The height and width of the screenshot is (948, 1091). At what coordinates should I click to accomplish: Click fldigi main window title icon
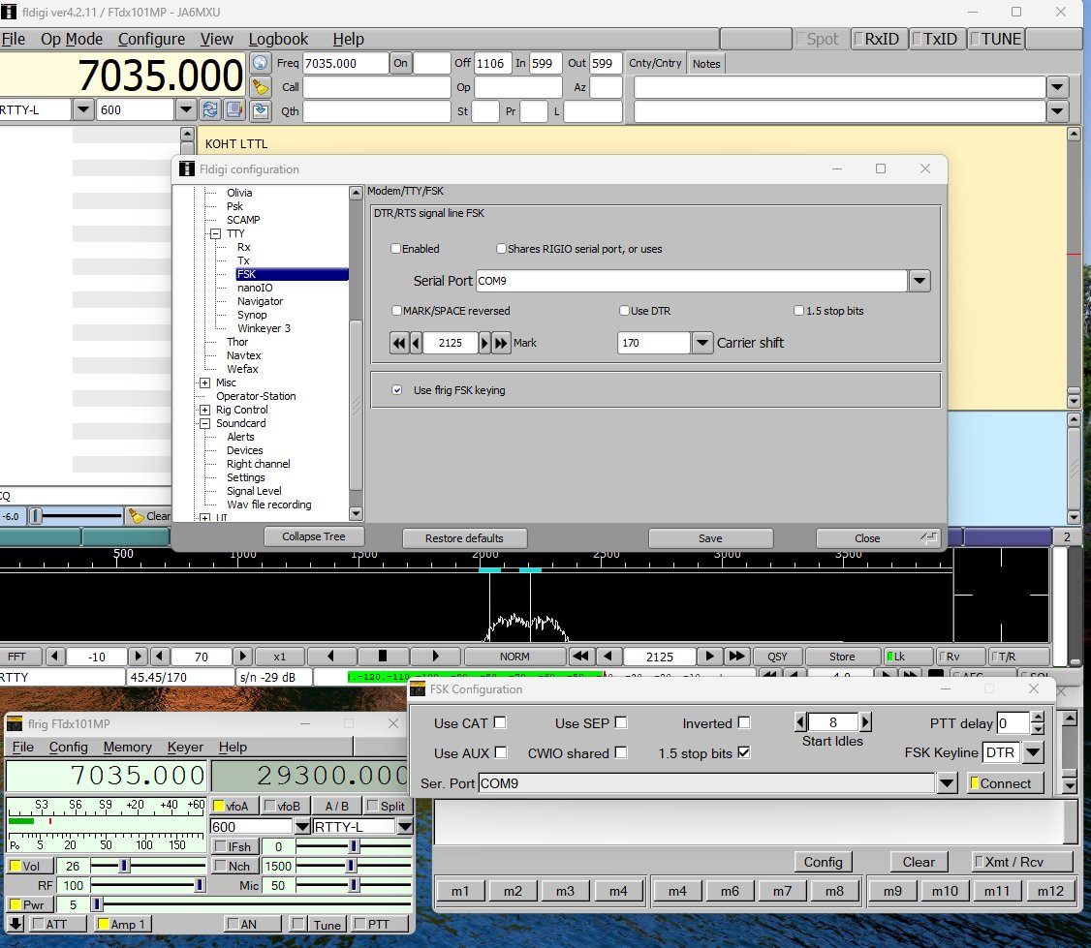[9, 12]
